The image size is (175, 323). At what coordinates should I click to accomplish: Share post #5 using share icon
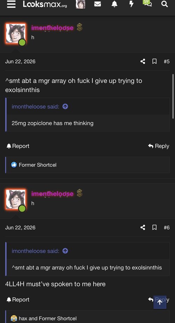143,61
